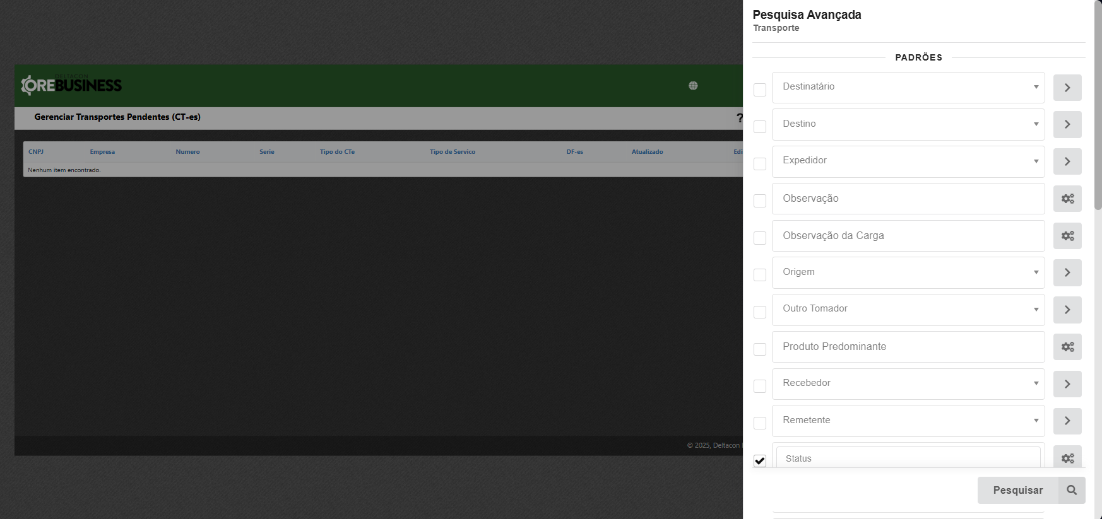Click into the Observação text field
The height and width of the screenshot is (519, 1102).
pyautogui.click(x=908, y=199)
